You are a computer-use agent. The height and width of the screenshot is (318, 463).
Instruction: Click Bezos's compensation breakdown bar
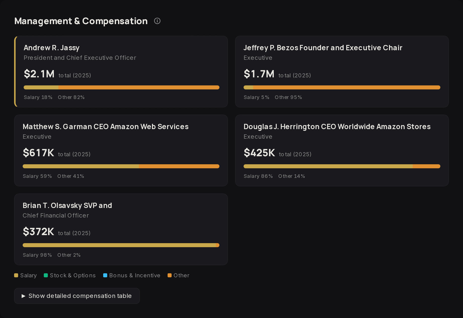[x=342, y=87]
